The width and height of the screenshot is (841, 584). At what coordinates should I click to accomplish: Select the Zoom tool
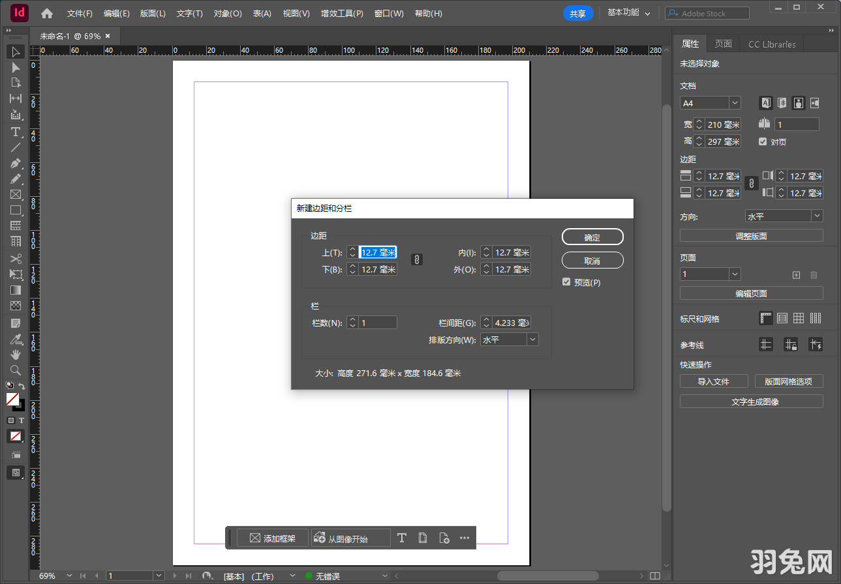(16, 370)
